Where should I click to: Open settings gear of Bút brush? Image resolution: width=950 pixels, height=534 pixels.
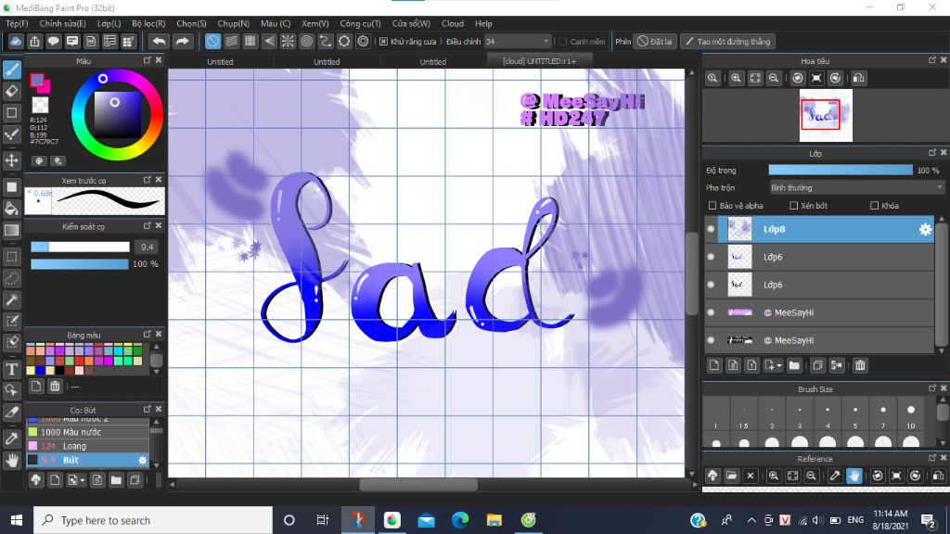142,460
